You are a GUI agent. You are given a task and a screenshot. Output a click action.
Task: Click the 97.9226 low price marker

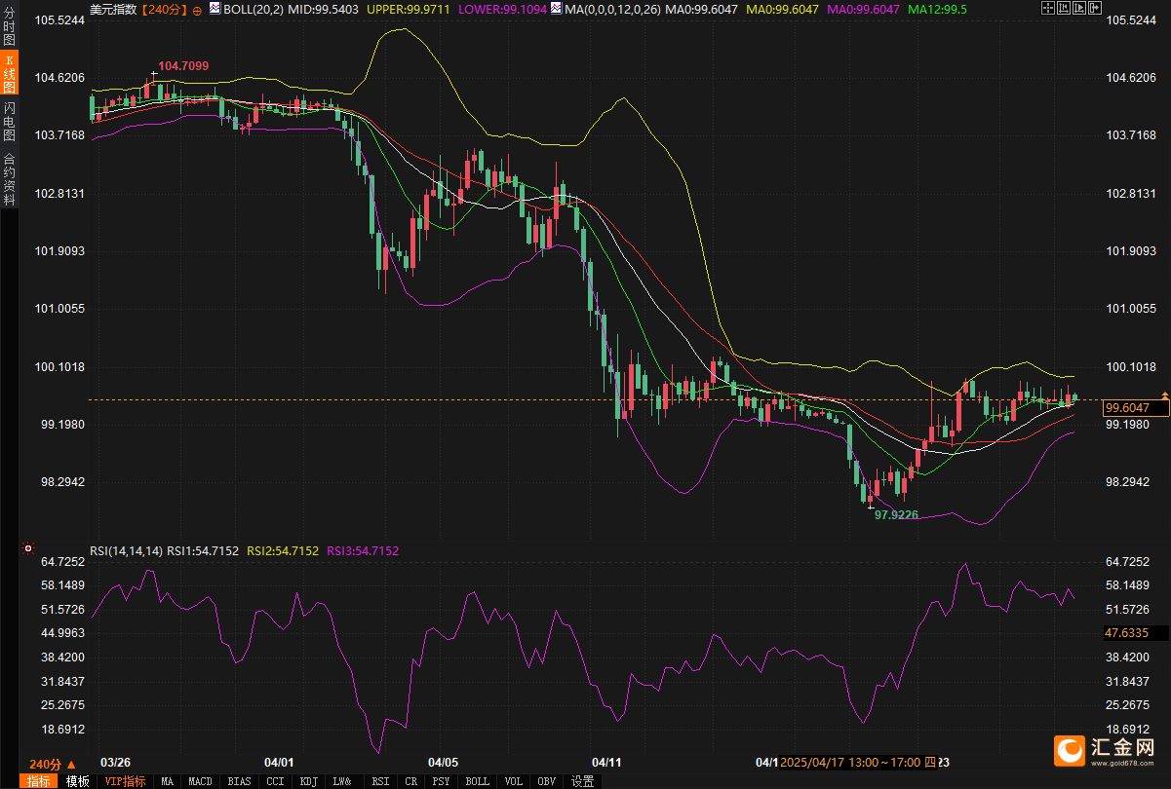pos(896,514)
